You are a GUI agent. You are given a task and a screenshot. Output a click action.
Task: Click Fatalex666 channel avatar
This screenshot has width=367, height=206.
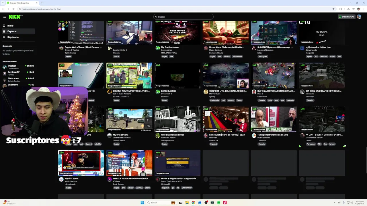click(x=254, y=92)
